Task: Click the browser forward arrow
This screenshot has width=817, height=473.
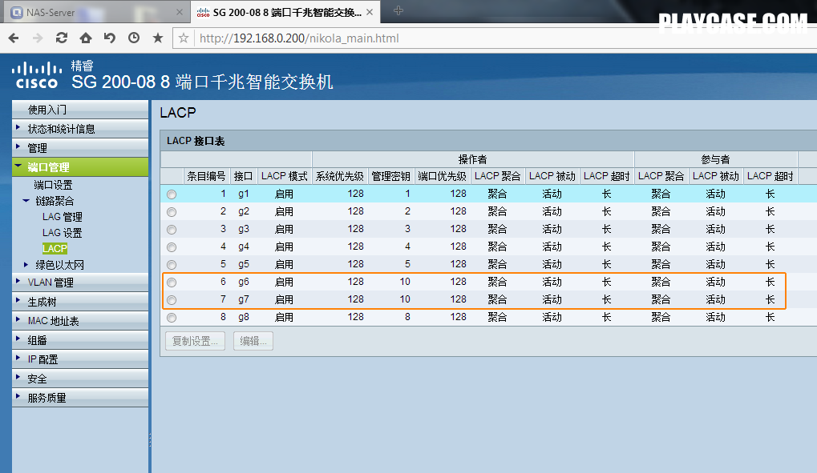Action: [x=38, y=38]
